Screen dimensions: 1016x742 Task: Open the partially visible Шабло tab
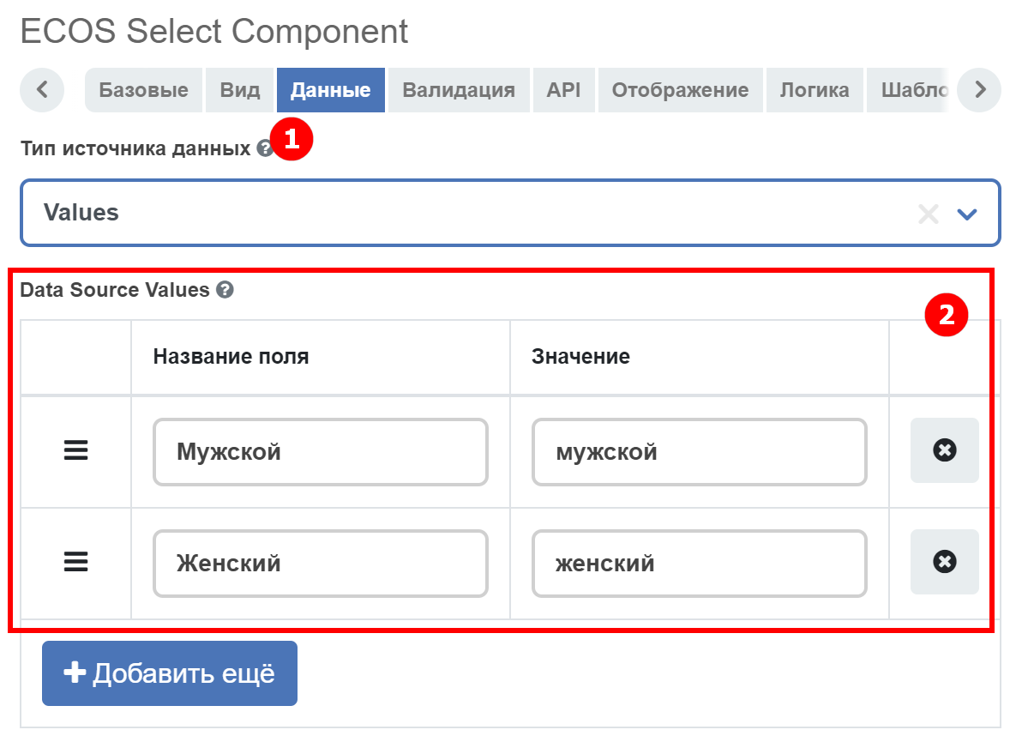(909, 90)
